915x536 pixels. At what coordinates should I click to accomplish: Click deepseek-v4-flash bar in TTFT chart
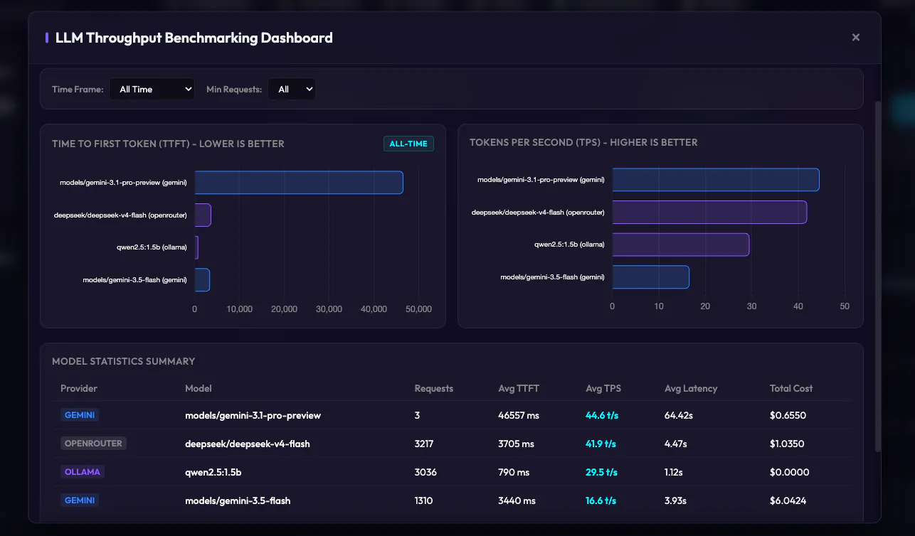click(203, 215)
